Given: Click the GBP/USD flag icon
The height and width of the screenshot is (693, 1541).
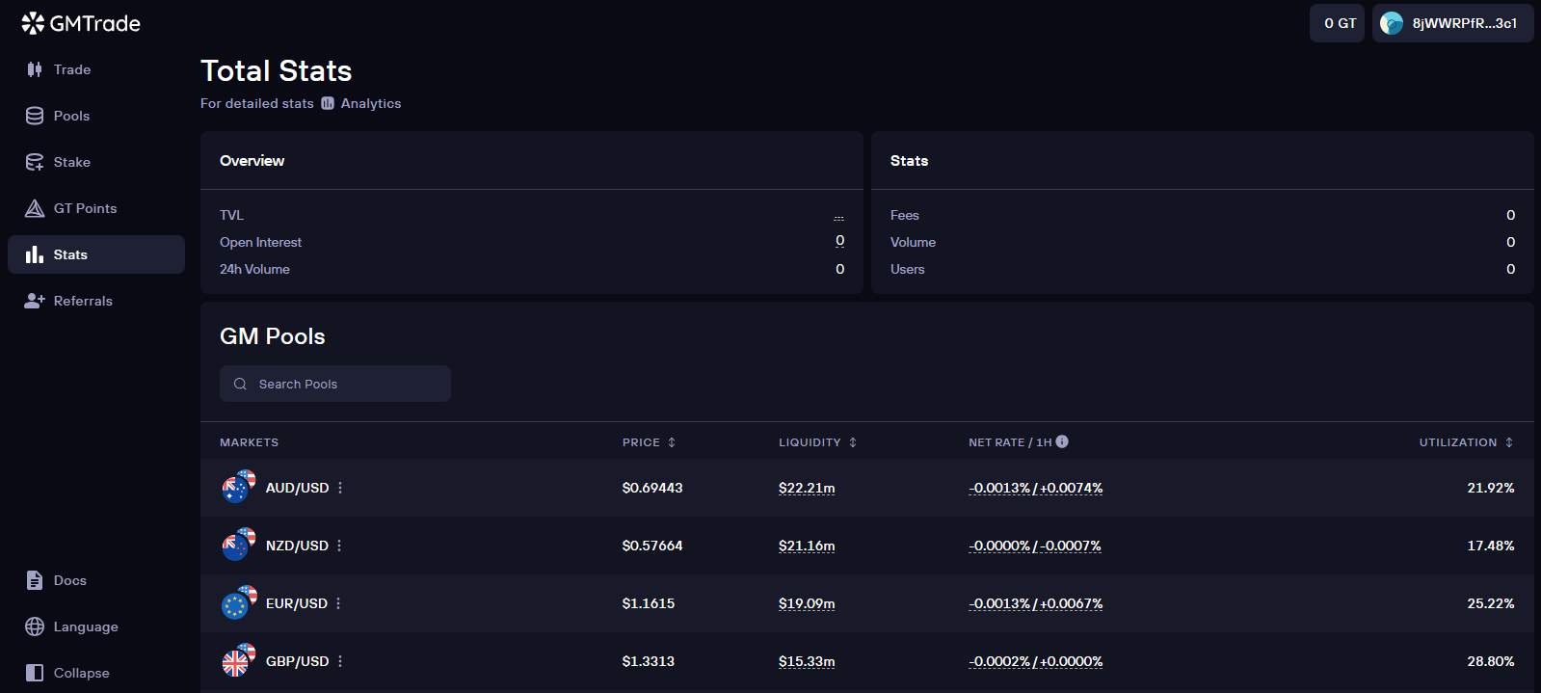Looking at the screenshot, I should 238,660.
